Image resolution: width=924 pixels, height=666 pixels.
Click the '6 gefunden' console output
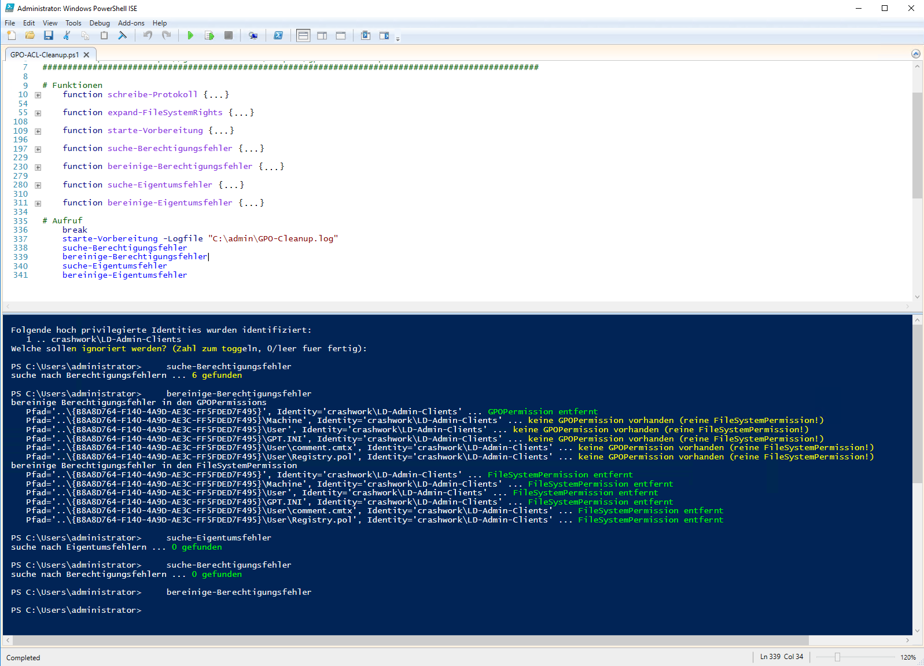[x=217, y=375]
